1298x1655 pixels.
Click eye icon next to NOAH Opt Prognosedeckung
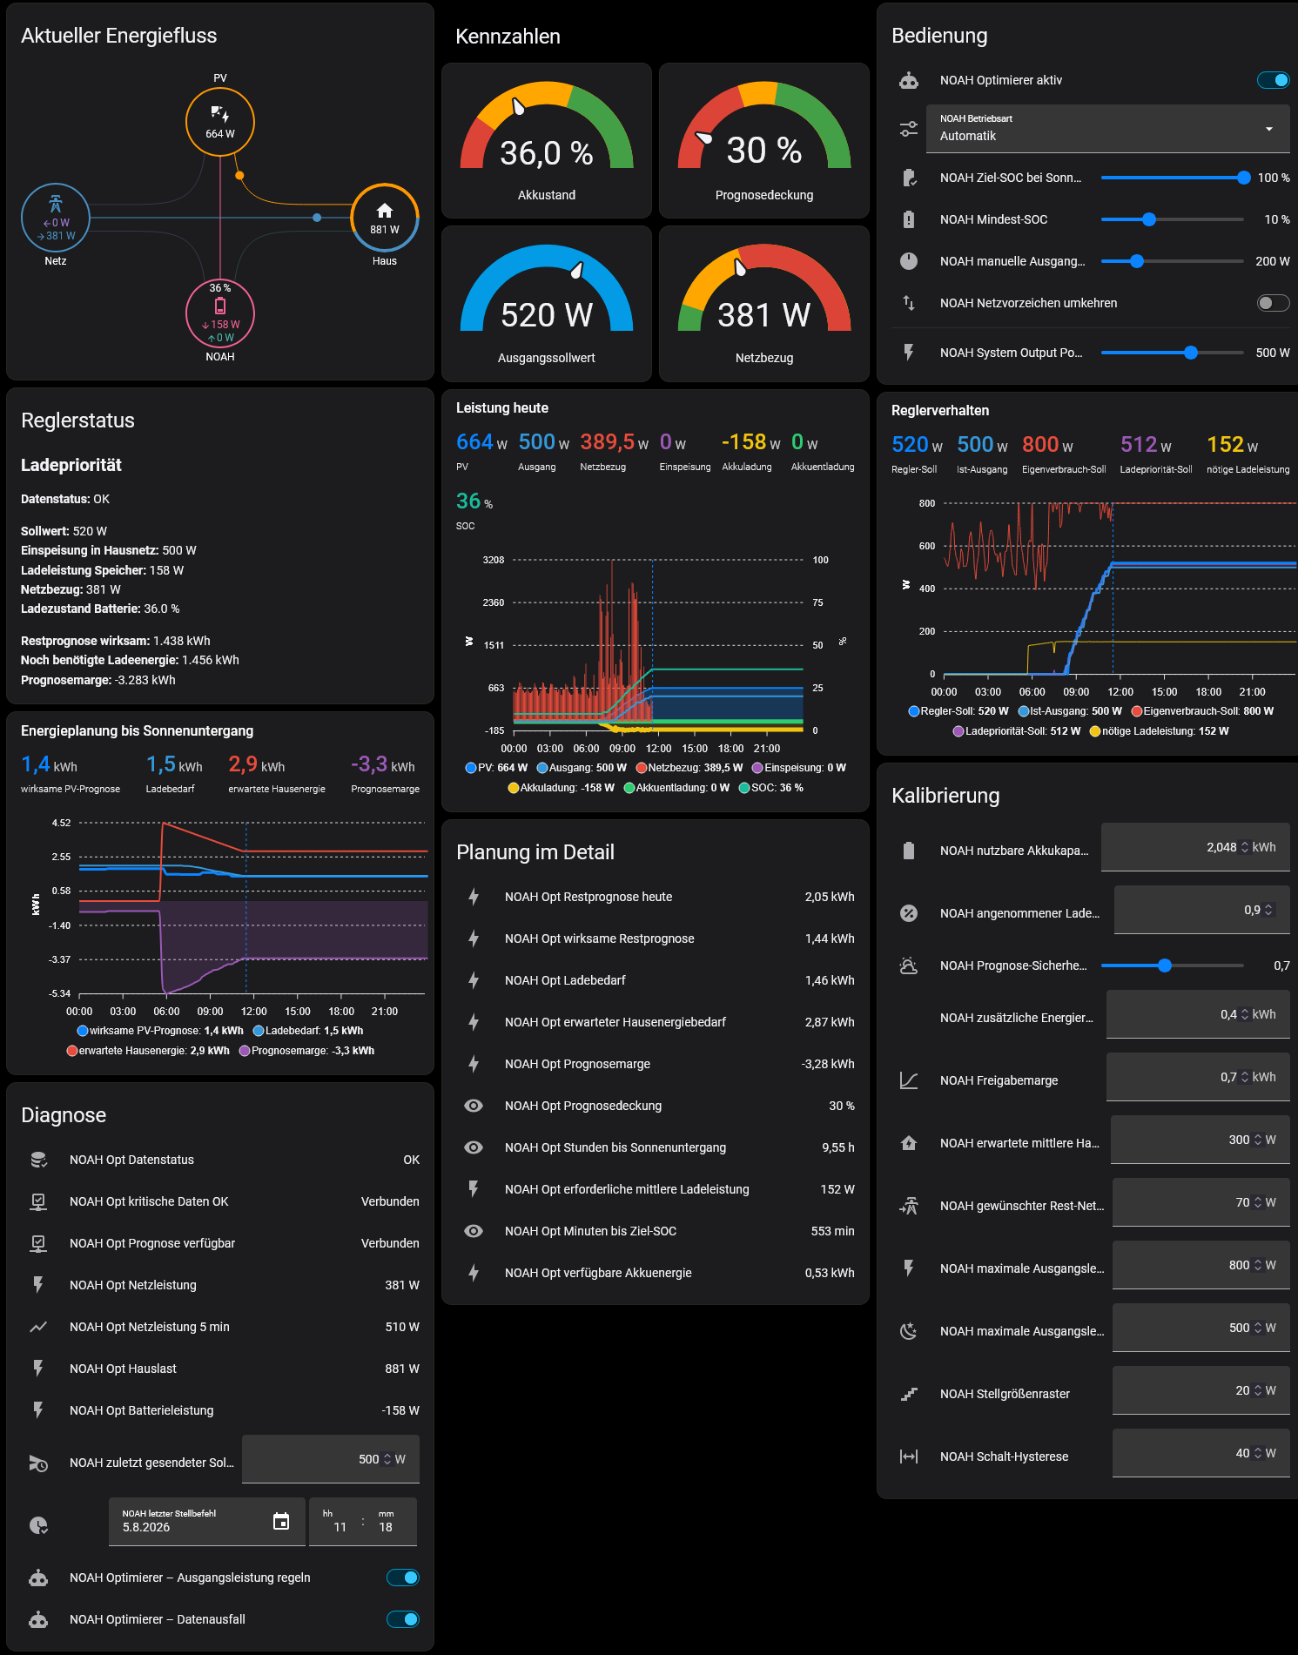[474, 1106]
